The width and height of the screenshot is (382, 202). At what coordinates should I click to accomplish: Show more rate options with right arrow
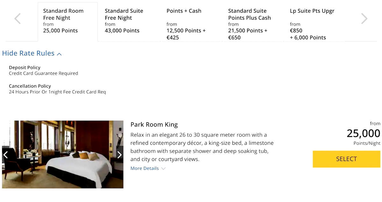point(364,19)
